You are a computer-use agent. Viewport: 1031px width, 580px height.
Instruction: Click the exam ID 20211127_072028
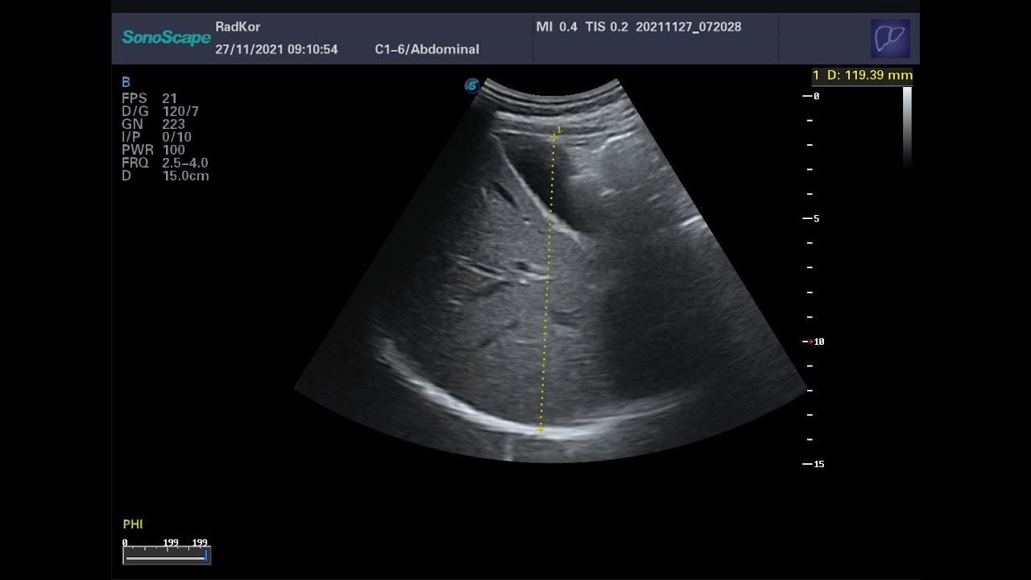click(x=689, y=27)
